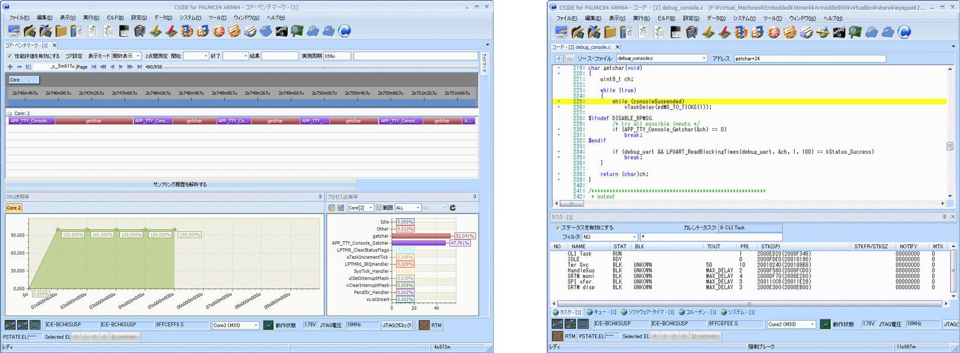Switch to the Coroutine - [1] tab
The height and width of the screenshot is (353, 960).
[697, 312]
